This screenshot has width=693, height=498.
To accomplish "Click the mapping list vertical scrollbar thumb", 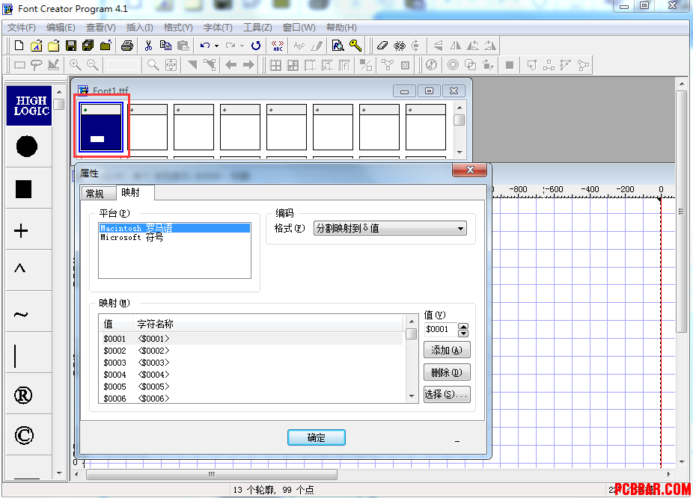I will pyautogui.click(x=412, y=333).
